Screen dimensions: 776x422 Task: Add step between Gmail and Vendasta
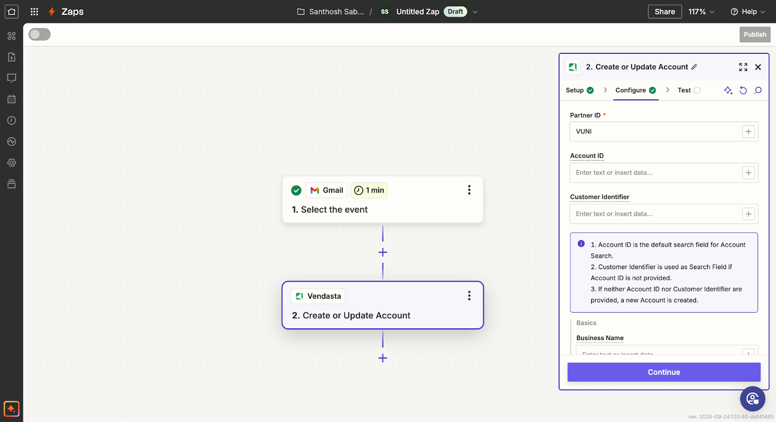(383, 252)
